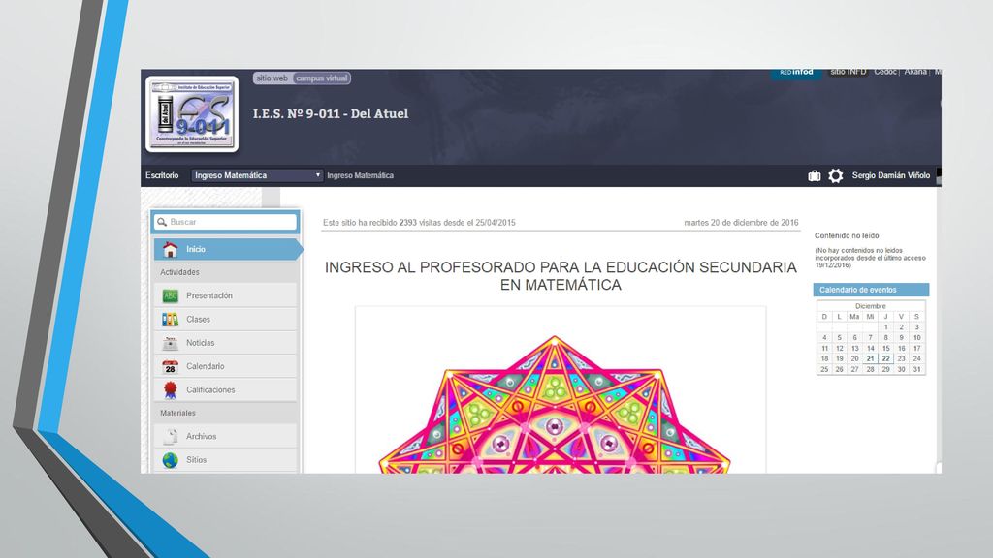The height and width of the screenshot is (558, 993).
Task: Click the I.E.S. Nº 9-011 - Del Atuel title
Action: (331, 114)
